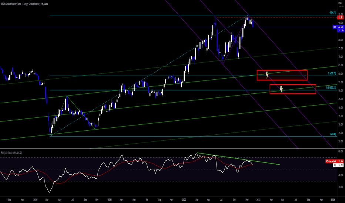Click the 2022 label on time axis
Image resolution: width=345 pixels, height=203 pixels.
click(184, 200)
